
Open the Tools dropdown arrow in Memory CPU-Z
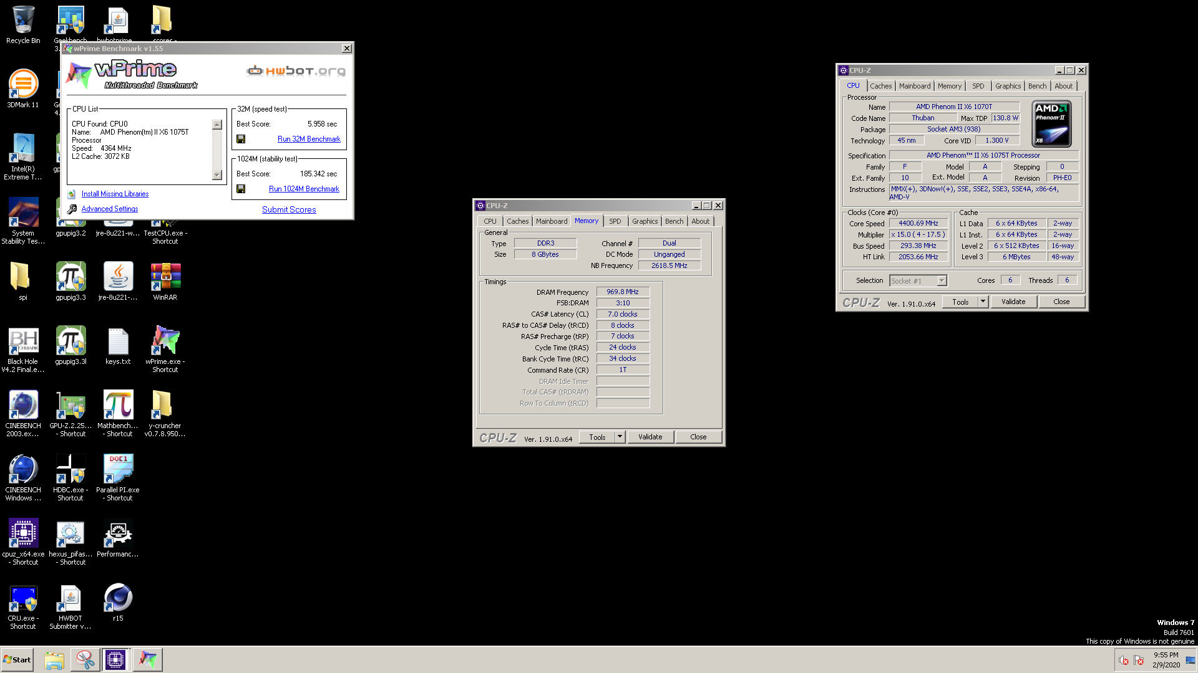[620, 437]
